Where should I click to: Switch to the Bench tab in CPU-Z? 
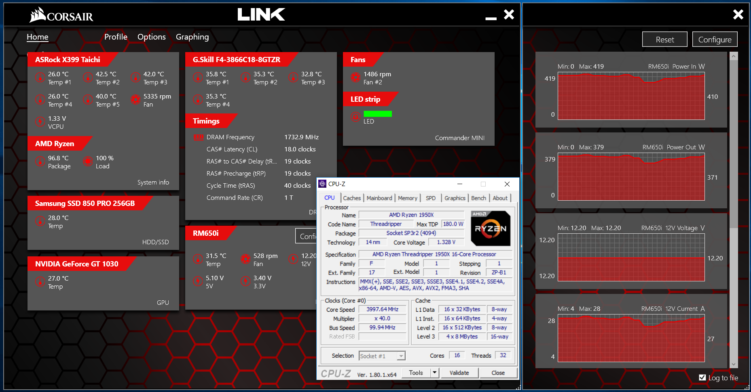(x=479, y=198)
